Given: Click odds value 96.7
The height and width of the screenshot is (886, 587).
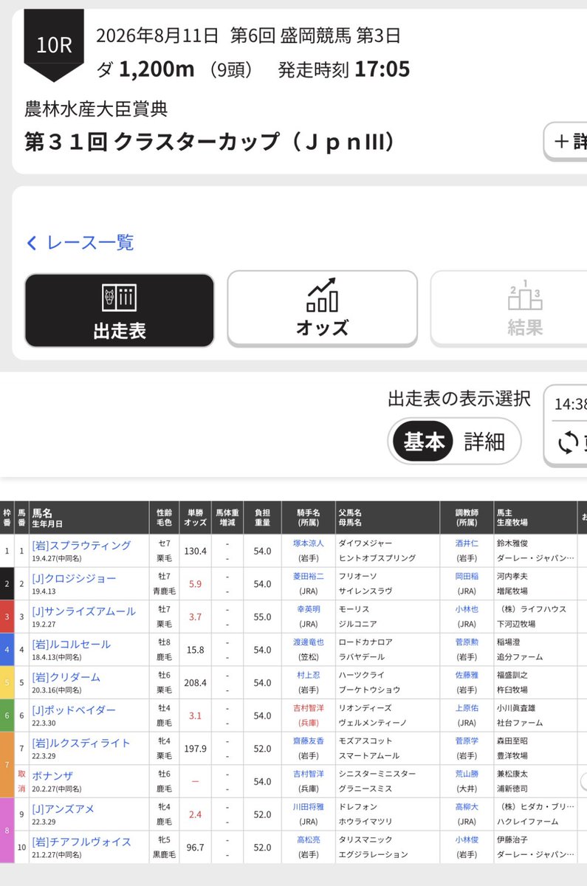Looking at the screenshot, I should [195, 848].
